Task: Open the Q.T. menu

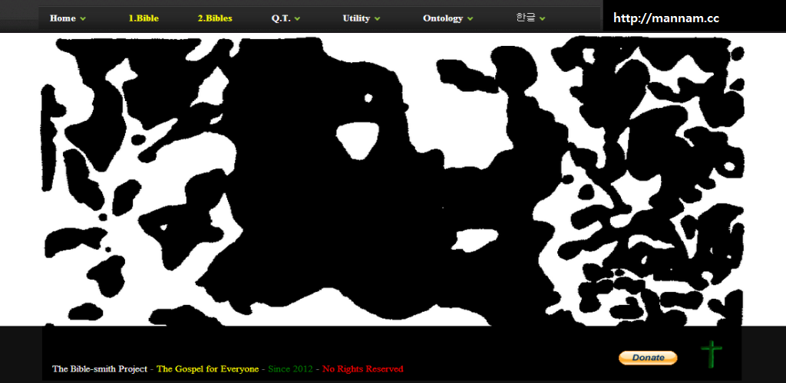Action: (x=281, y=18)
